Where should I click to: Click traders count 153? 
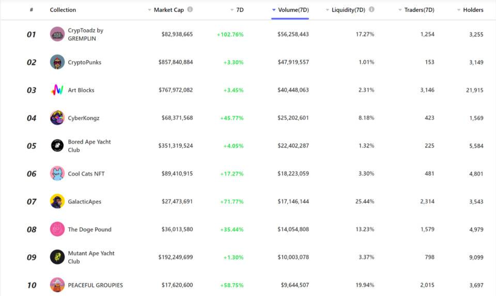click(x=429, y=62)
